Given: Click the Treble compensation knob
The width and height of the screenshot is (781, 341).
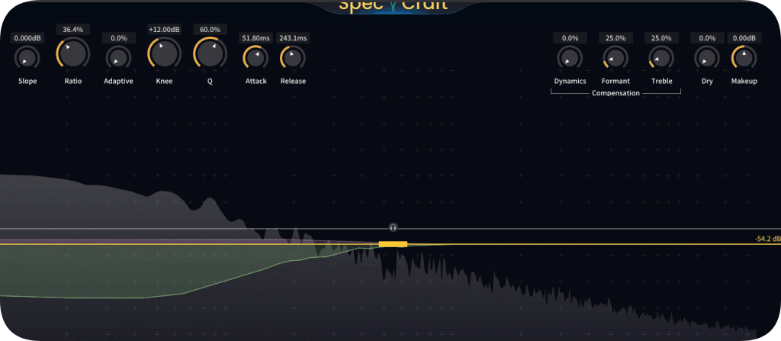Looking at the screenshot, I should [x=661, y=57].
